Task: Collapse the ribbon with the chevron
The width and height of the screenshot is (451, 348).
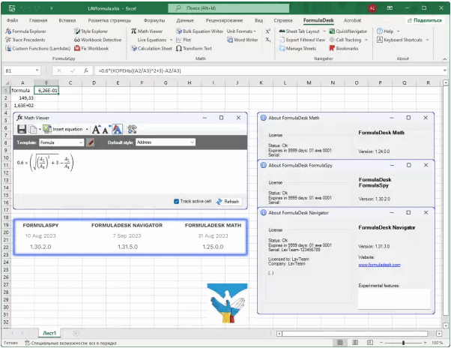Action: click(x=445, y=58)
